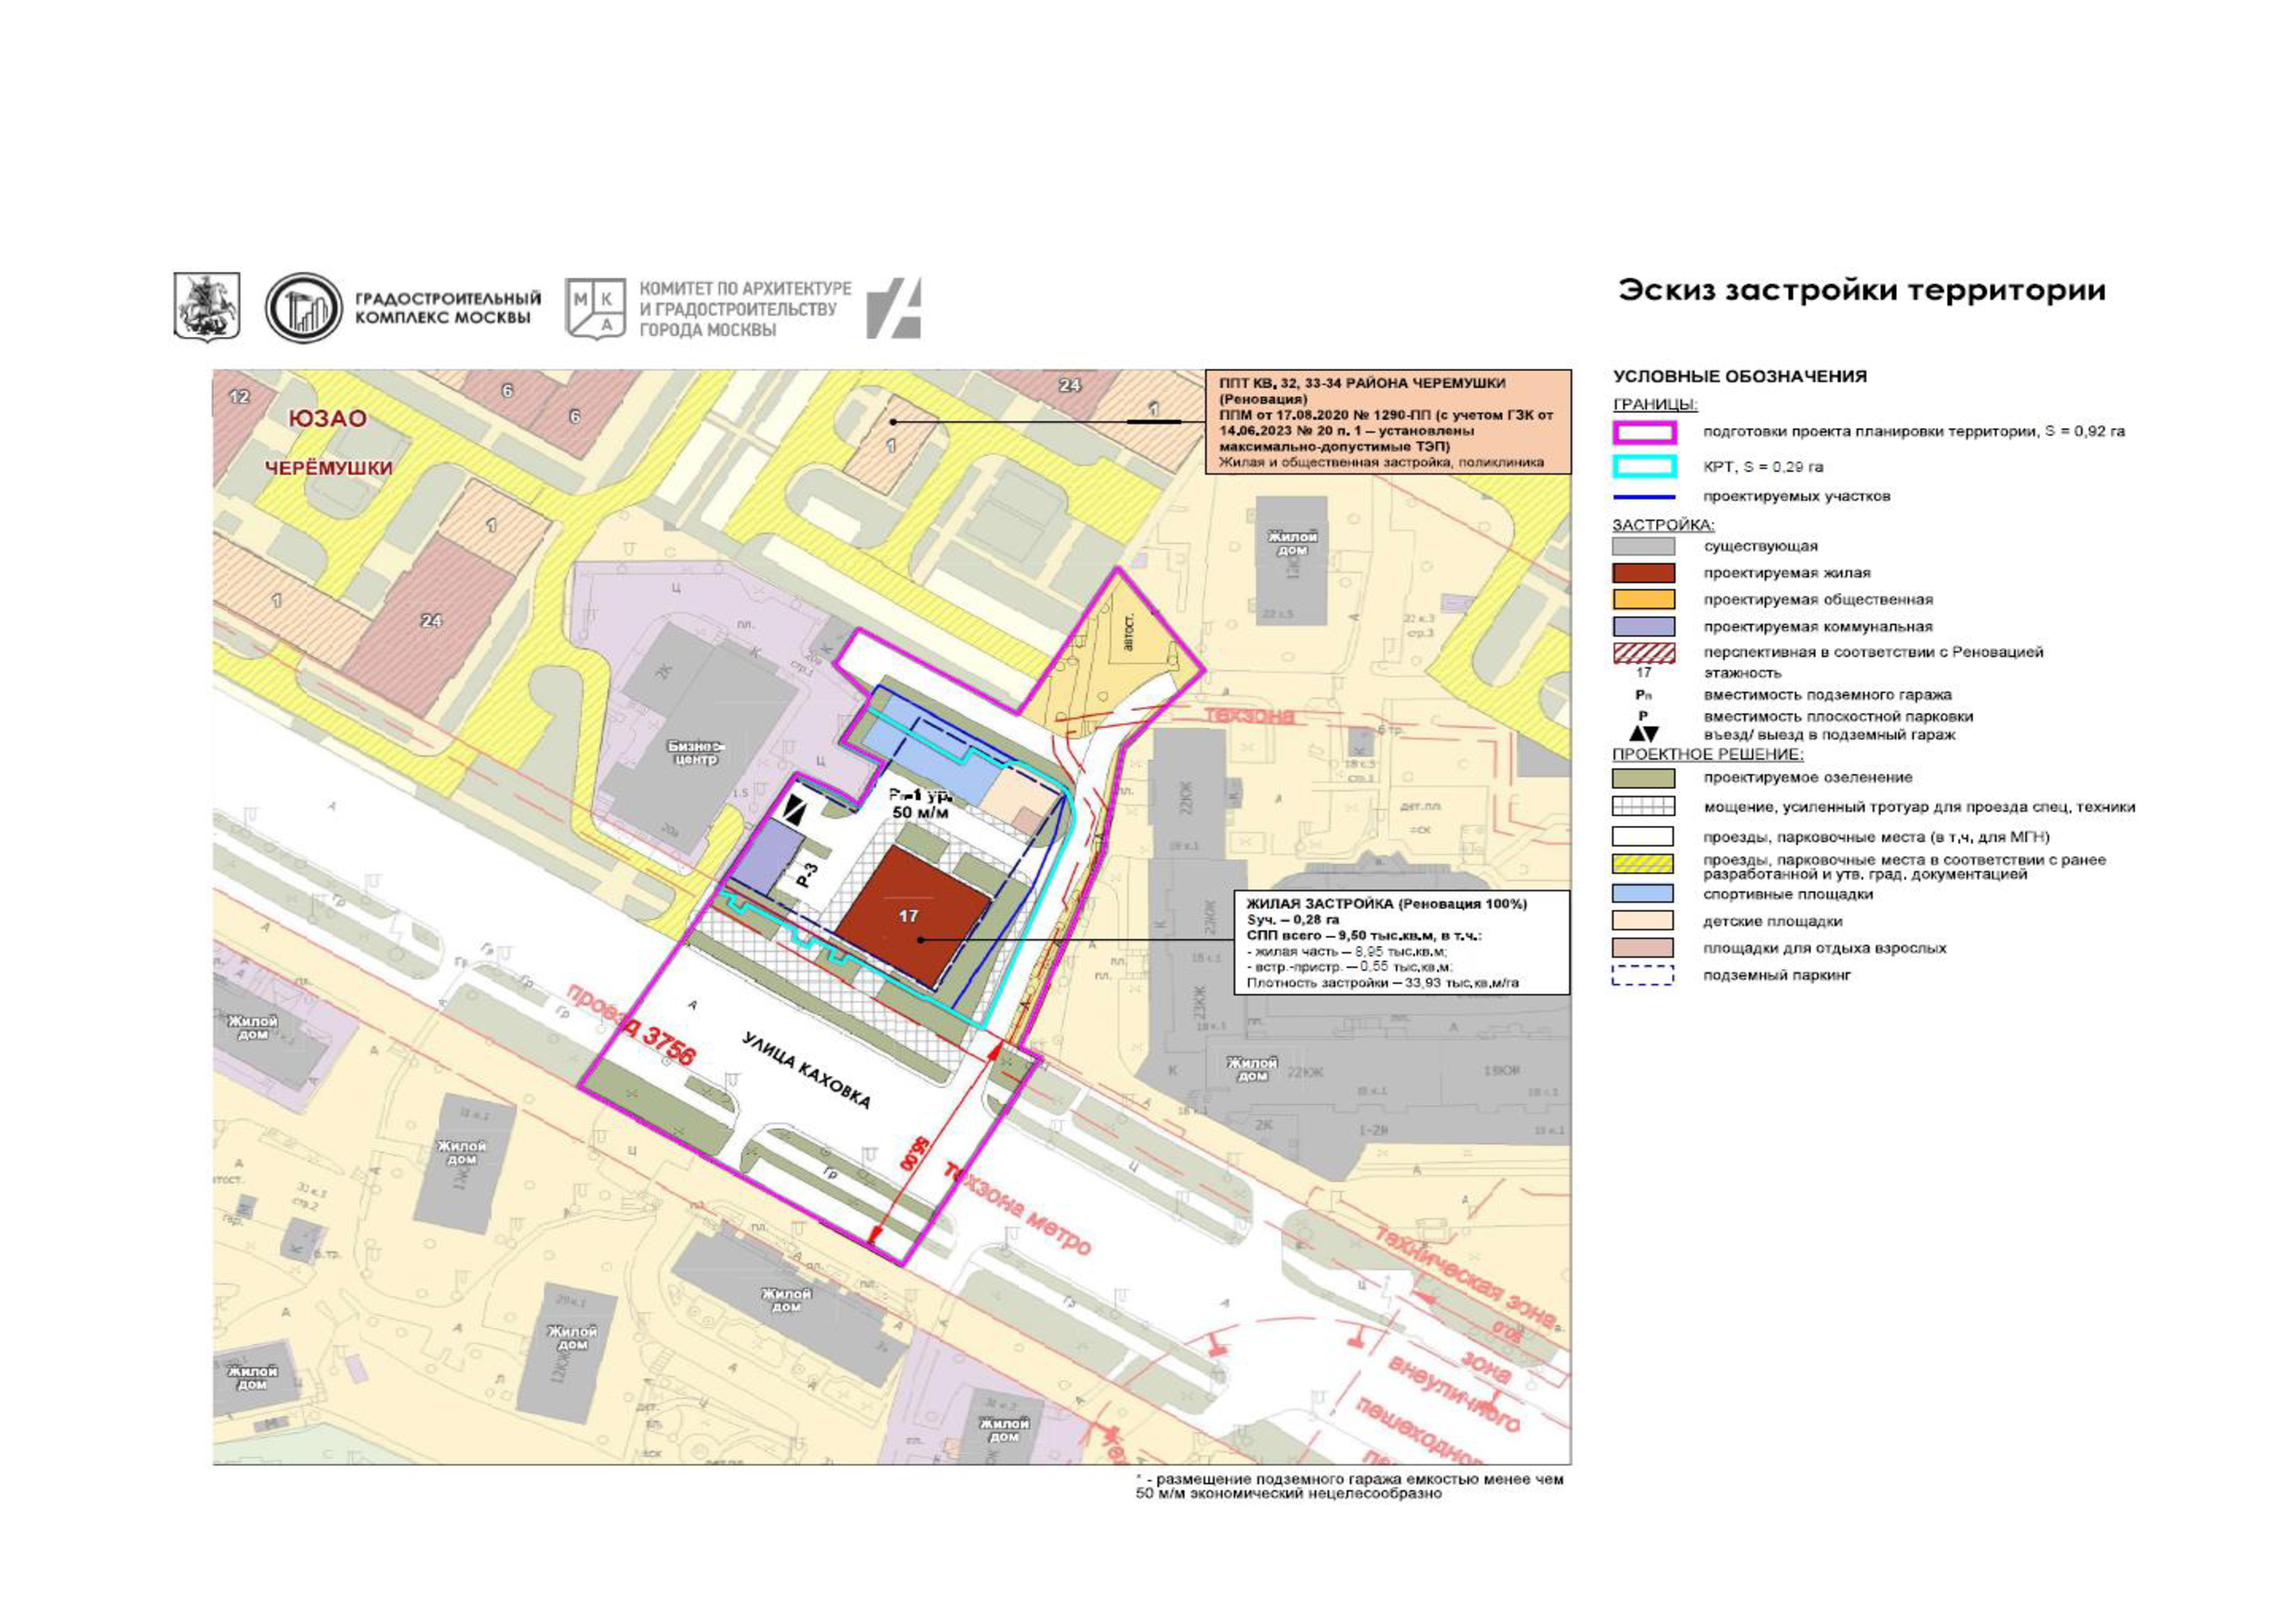This screenshot has height=1623, width=2296.
Task: Click the magenta boundary rectangle in legend
Action: click(x=1643, y=432)
